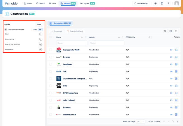Image resolution: width=183 pixels, height=126 pixels.
Task: Open the Search nav item
Action: (x=41, y=4)
